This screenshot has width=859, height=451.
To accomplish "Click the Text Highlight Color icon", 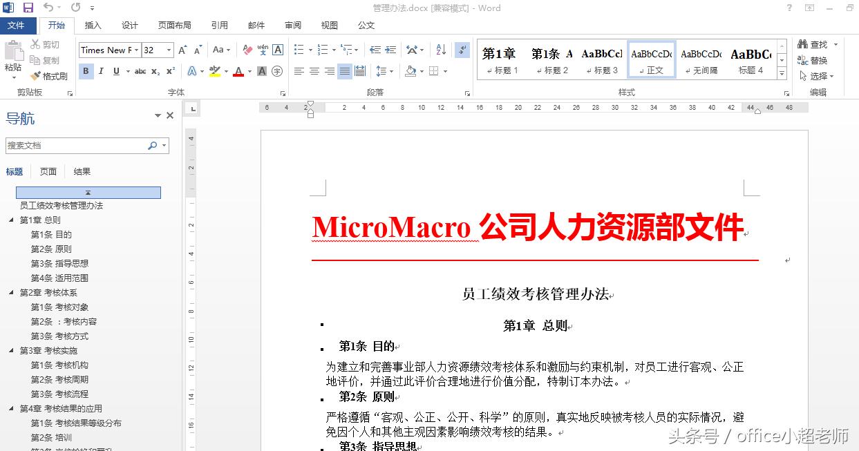I will click(214, 70).
